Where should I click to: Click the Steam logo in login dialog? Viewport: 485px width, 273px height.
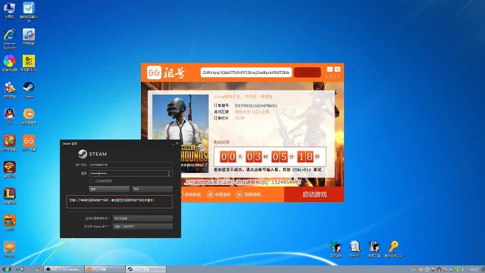(x=92, y=154)
